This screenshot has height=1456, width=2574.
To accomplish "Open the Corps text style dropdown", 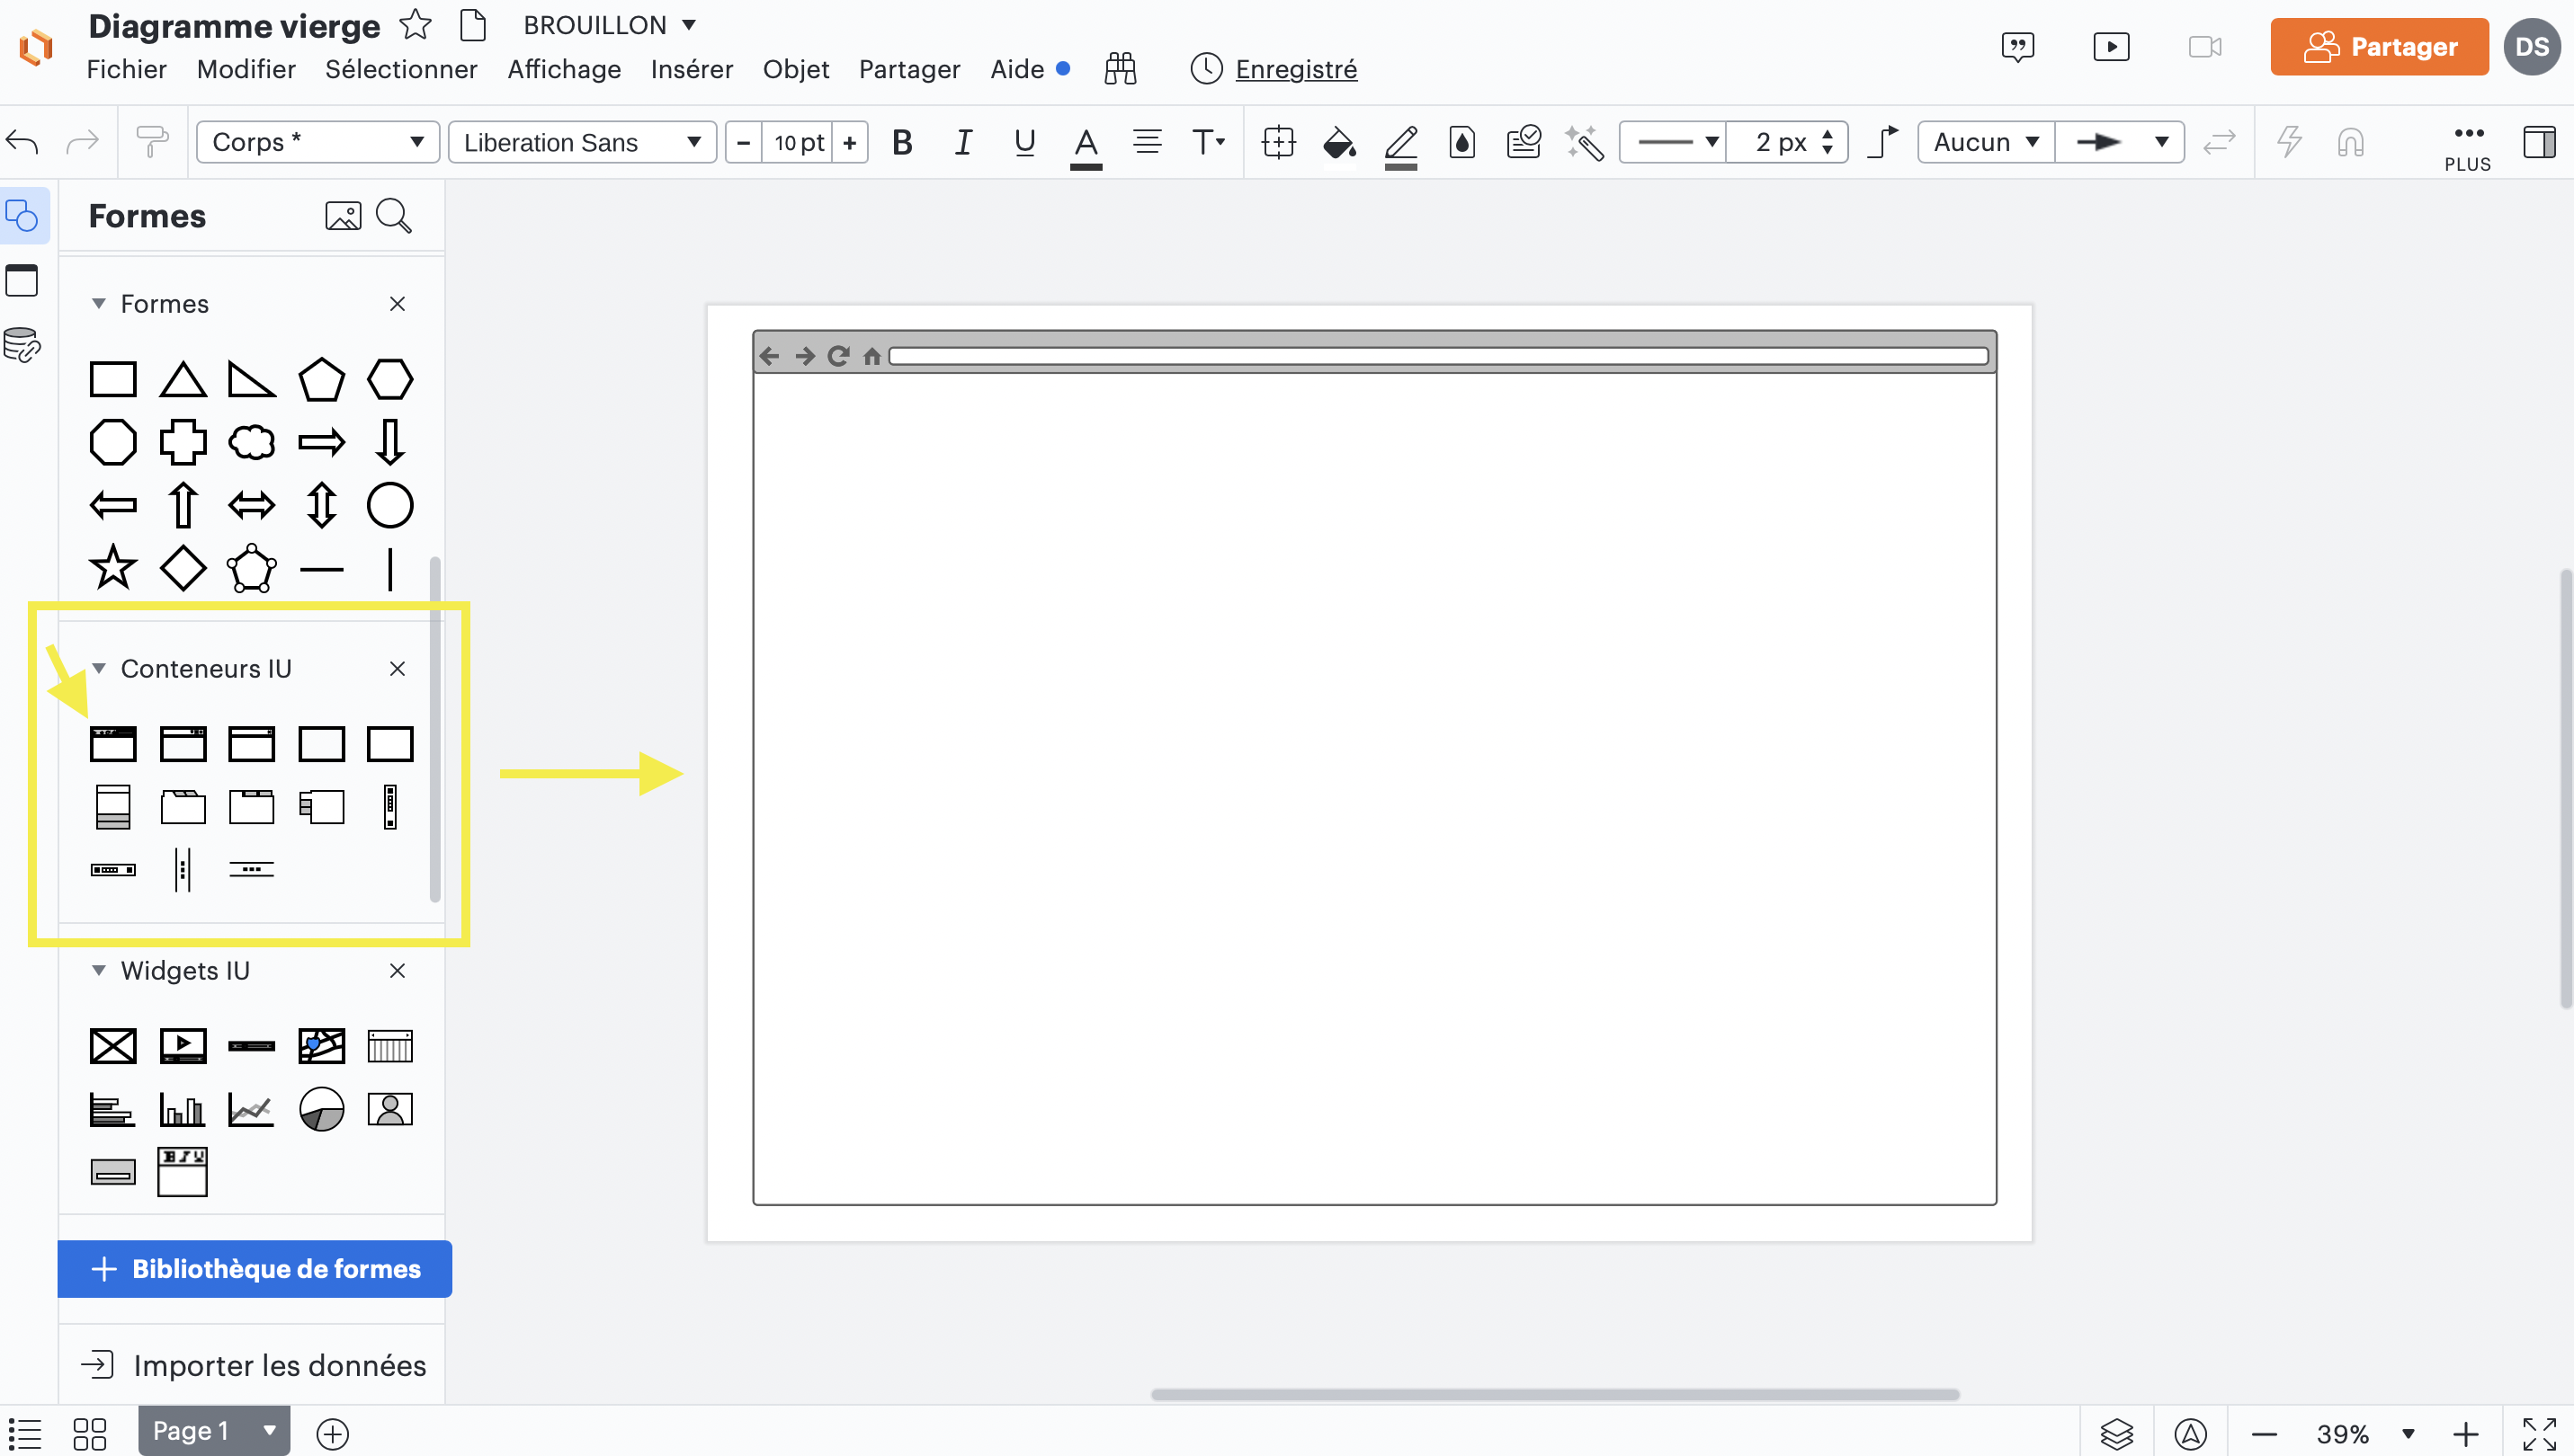I will (x=318, y=142).
